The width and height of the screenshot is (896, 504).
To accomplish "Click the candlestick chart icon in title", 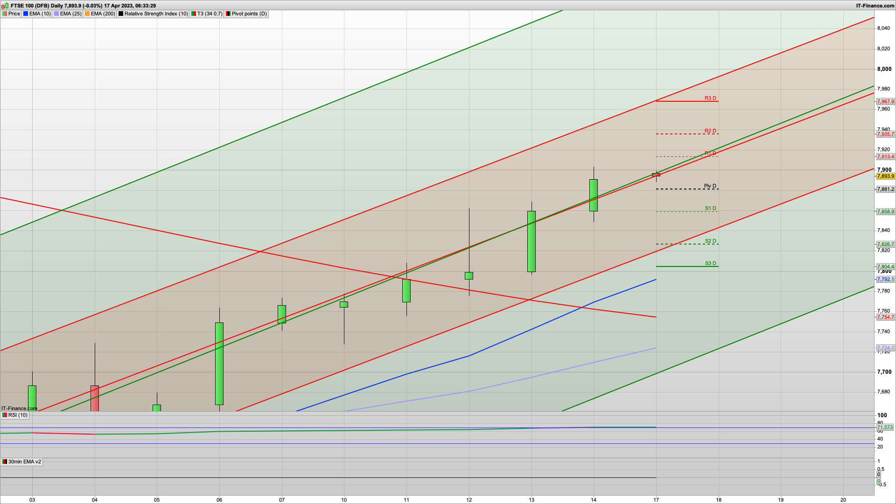I will [x=5, y=6].
